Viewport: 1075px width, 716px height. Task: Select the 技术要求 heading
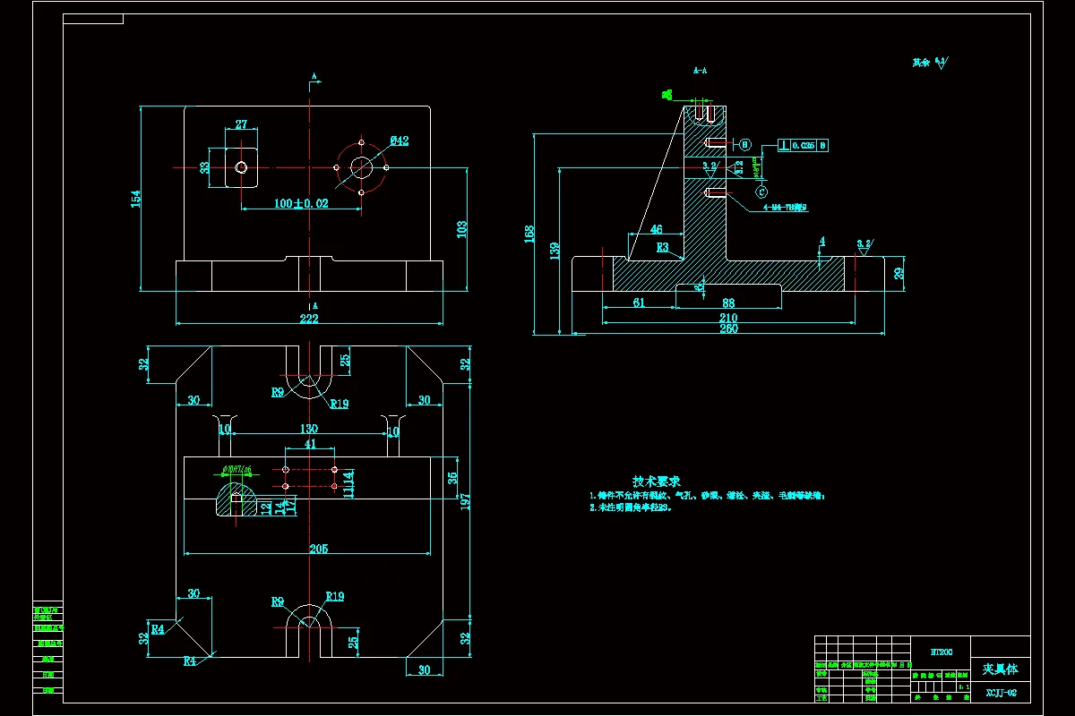pyautogui.click(x=656, y=482)
